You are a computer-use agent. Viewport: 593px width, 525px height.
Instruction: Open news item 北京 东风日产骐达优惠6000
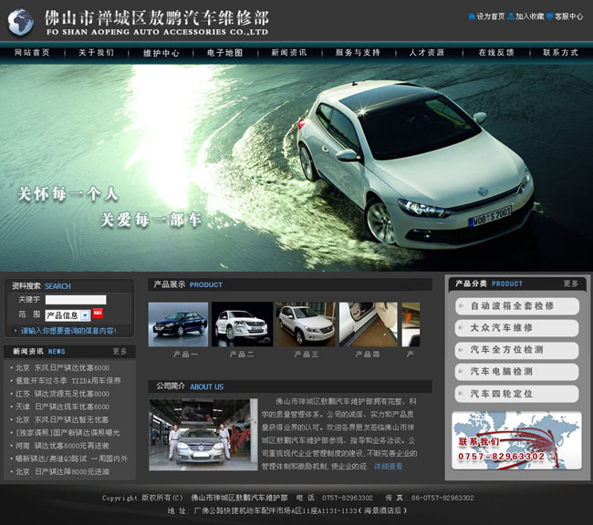62,367
